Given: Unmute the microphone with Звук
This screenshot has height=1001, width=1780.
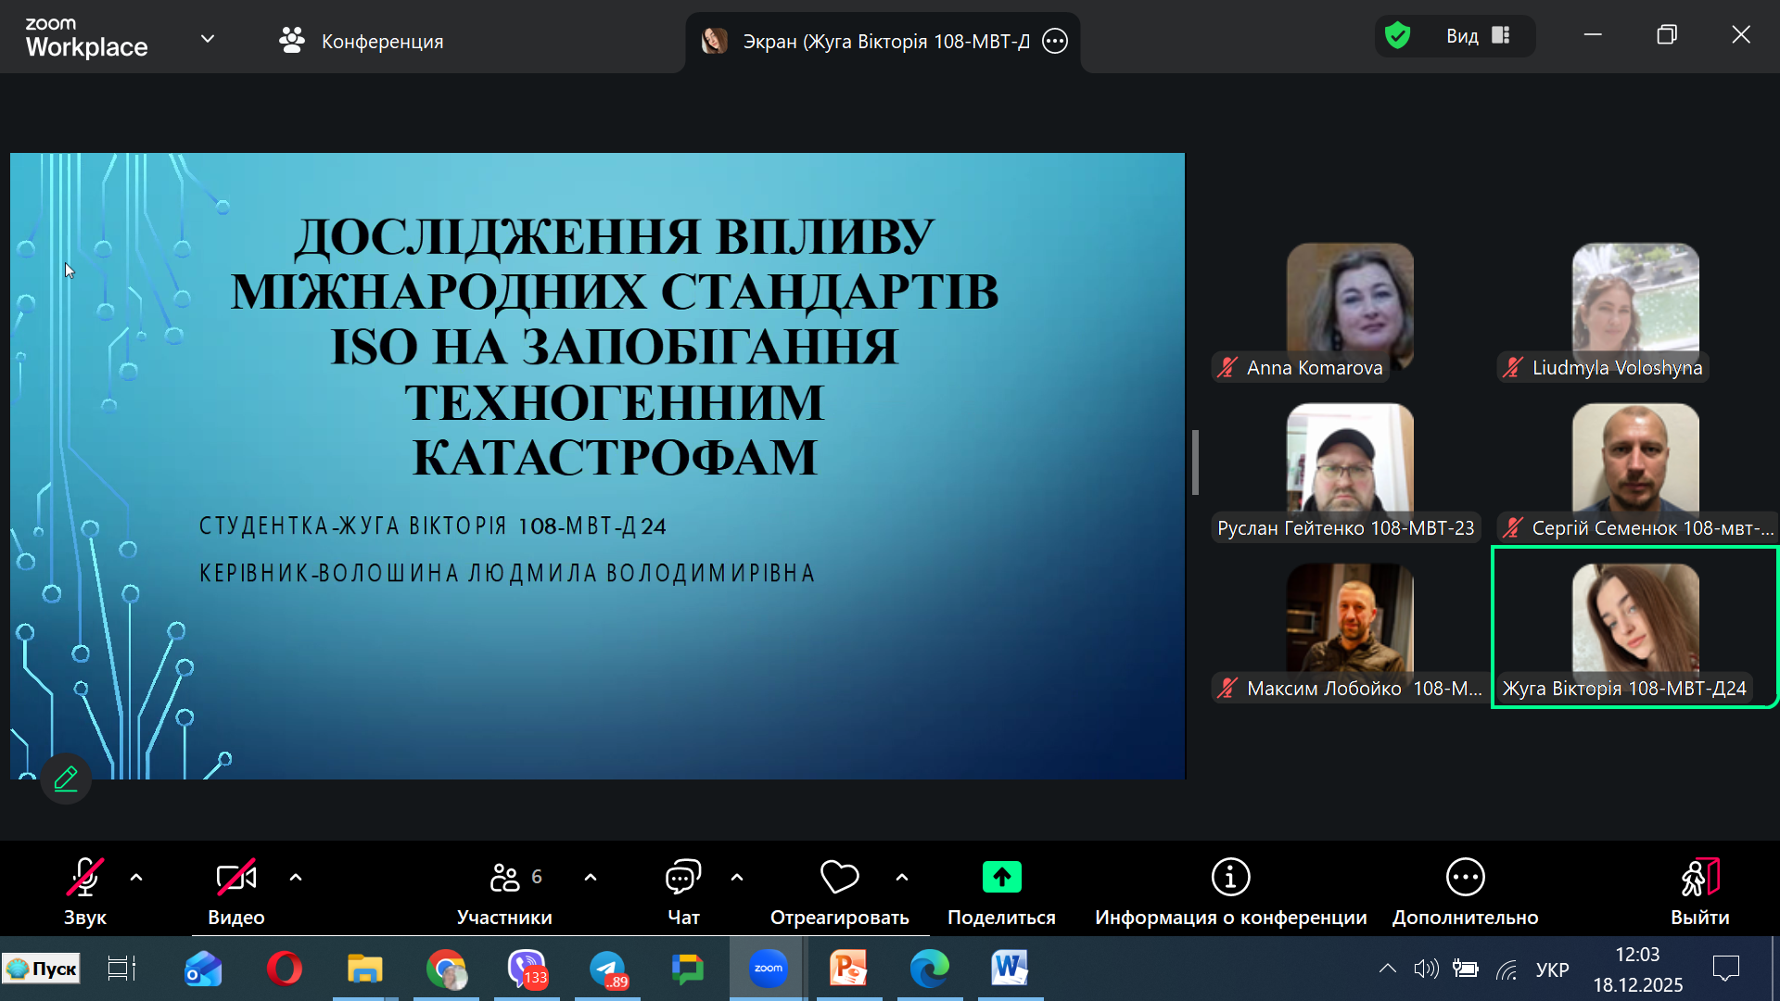Looking at the screenshot, I should [x=84, y=892].
